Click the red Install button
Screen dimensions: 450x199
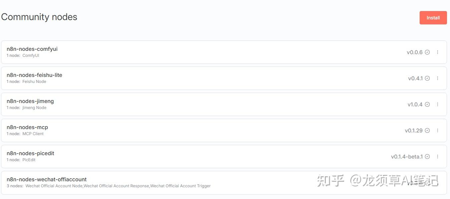[433, 18]
